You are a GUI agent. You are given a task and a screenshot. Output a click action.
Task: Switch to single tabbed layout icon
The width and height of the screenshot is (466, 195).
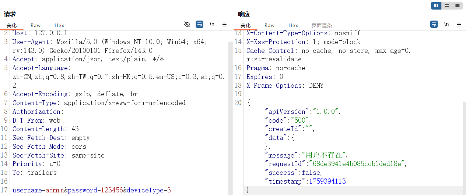point(457,6)
